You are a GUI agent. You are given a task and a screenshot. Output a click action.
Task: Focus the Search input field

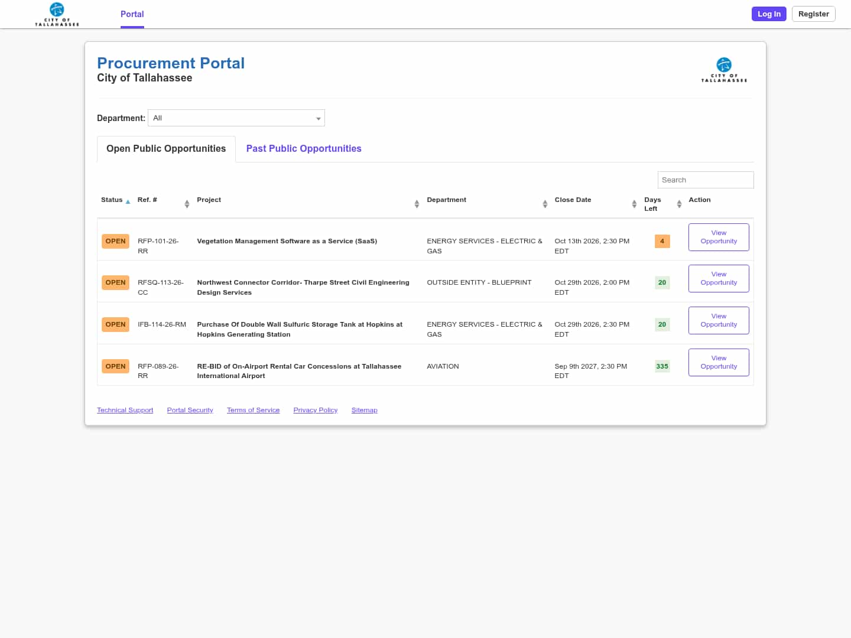click(x=706, y=180)
